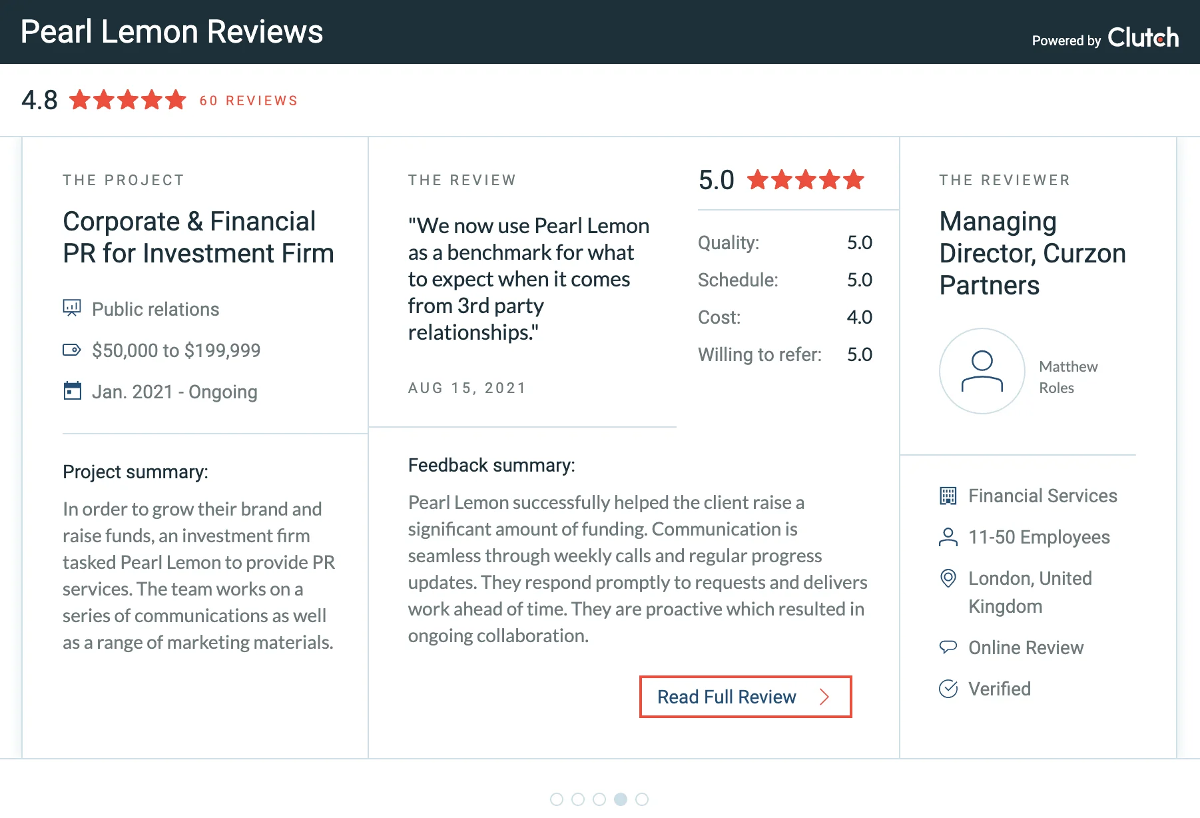Click the overall 4.8 star rating icons
Image resolution: width=1200 pixels, height=818 pixels.
[128, 100]
